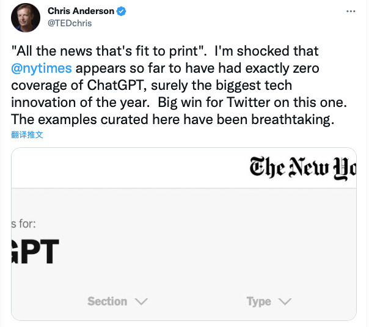Image resolution: width=369 pixels, height=327 pixels.
Task: Open the Type filter dropdown label
Action: (x=258, y=301)
